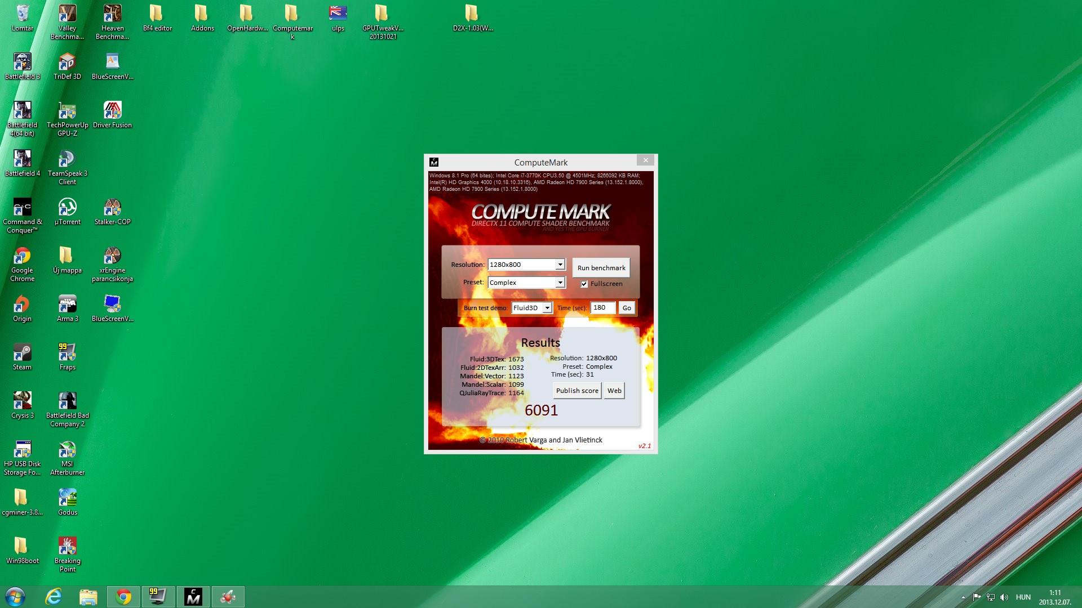Open MSI Afterburner shortcut

click(x=67, y=458)
